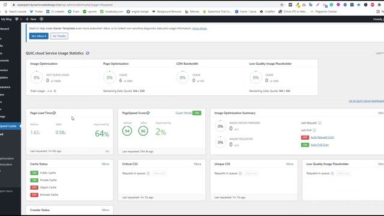The image size is (384, 216).
Task: Collapse menu at sidebar bottom
Action: [x=7, y=191]
